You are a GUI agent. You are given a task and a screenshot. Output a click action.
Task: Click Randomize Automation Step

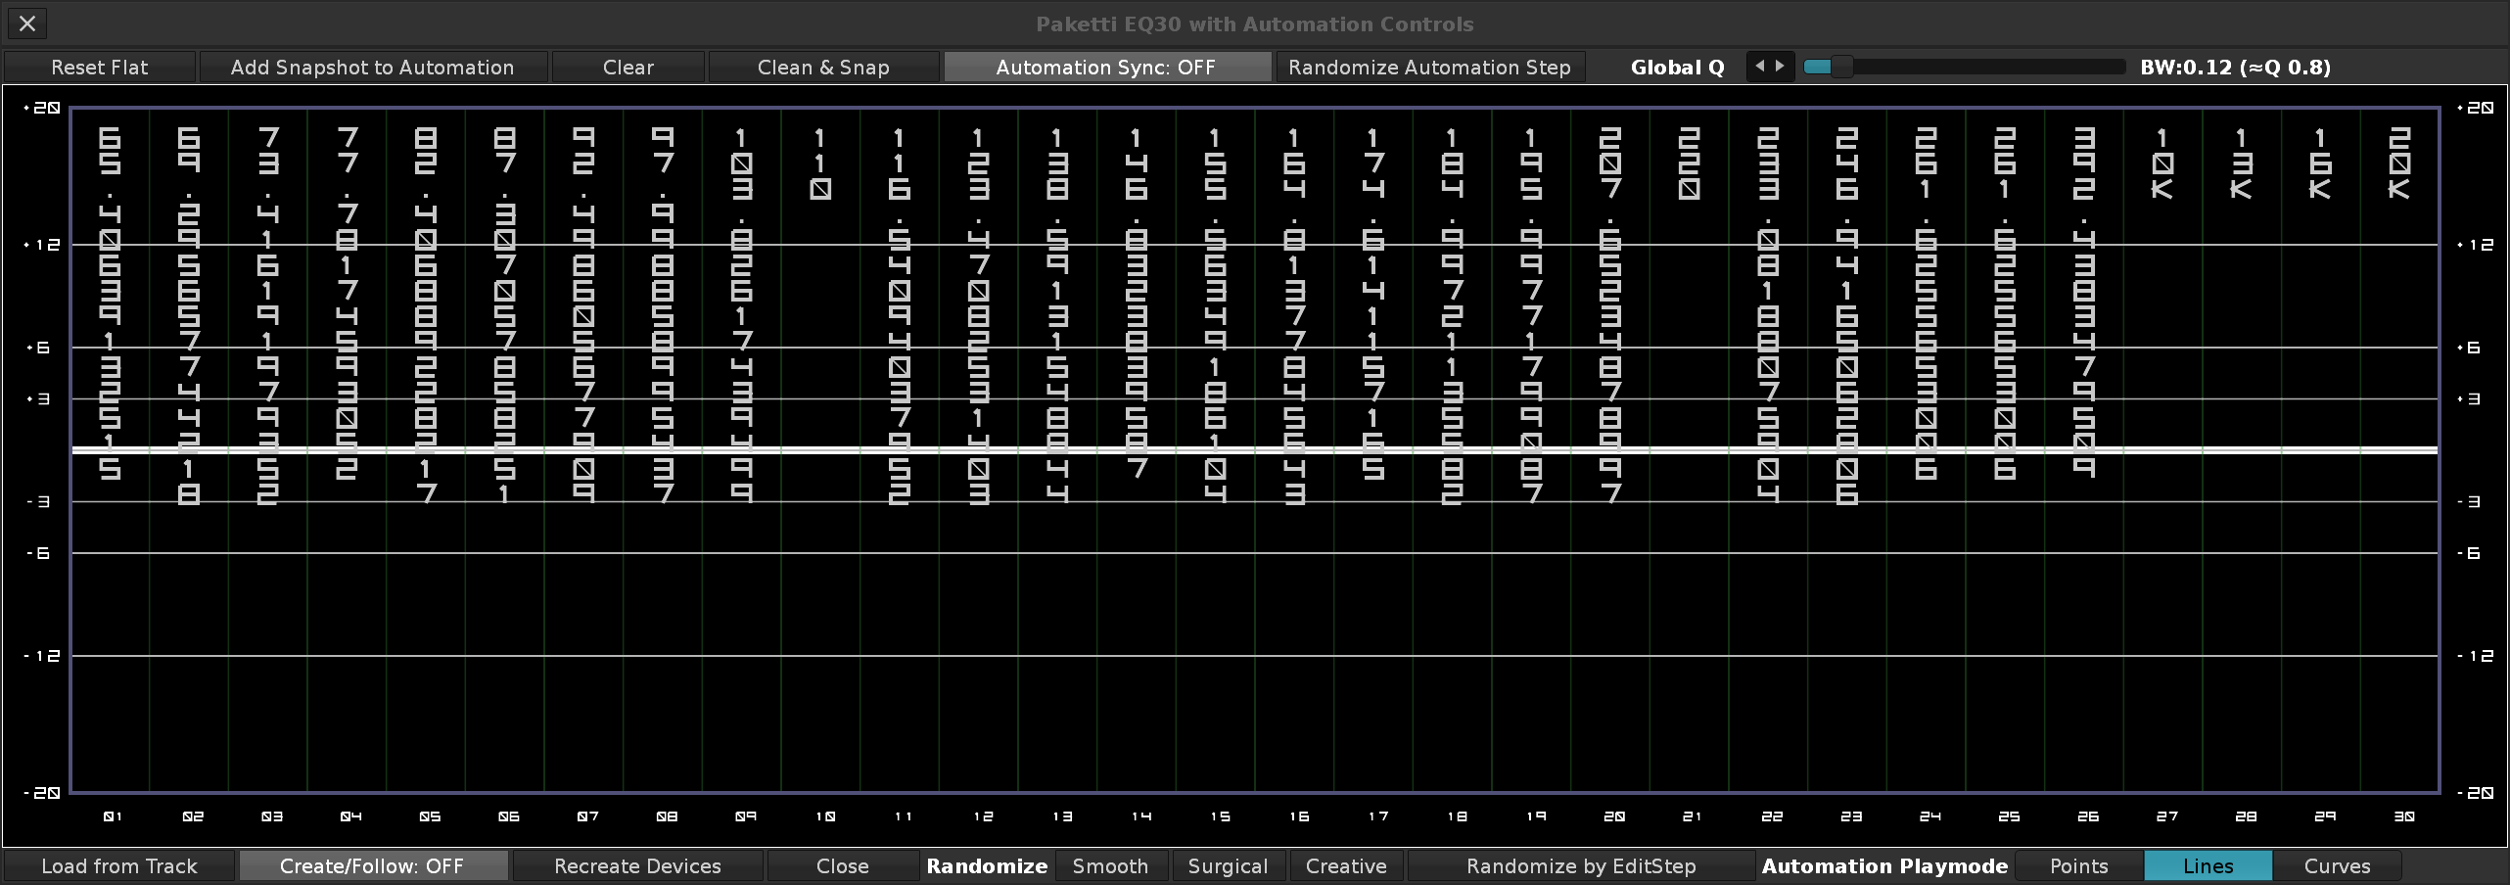coord(1430,68)
